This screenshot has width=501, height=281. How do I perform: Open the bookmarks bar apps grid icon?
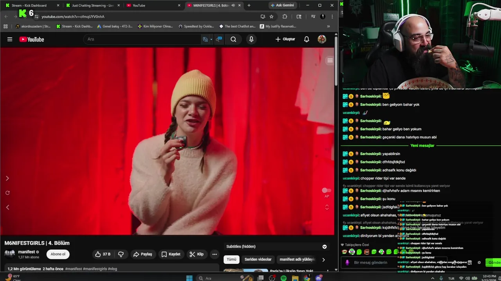coord(5,27)
